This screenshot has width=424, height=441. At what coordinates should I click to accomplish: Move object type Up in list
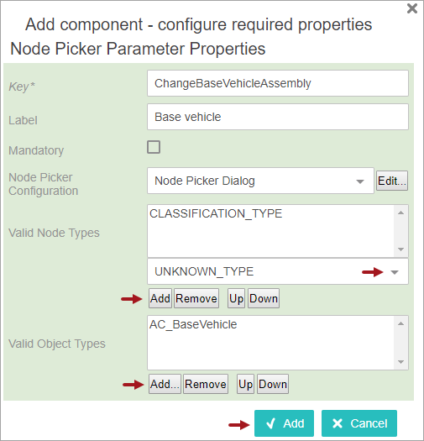pyautogui.click(x=245, y=384)
